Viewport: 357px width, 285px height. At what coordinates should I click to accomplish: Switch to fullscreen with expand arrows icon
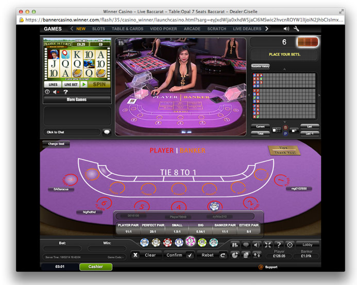[268, 245]
